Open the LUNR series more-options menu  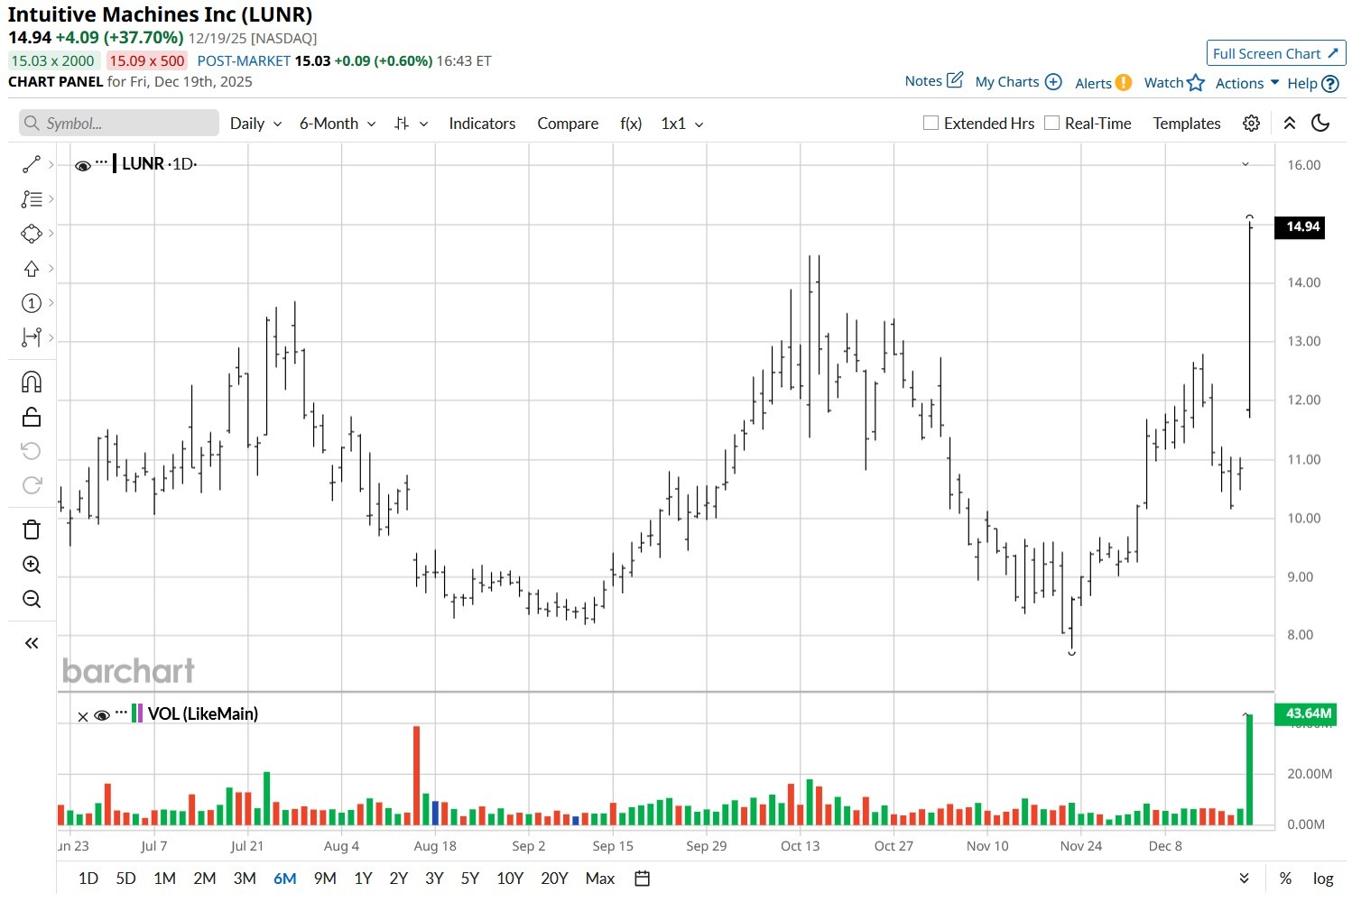[102, 162]
